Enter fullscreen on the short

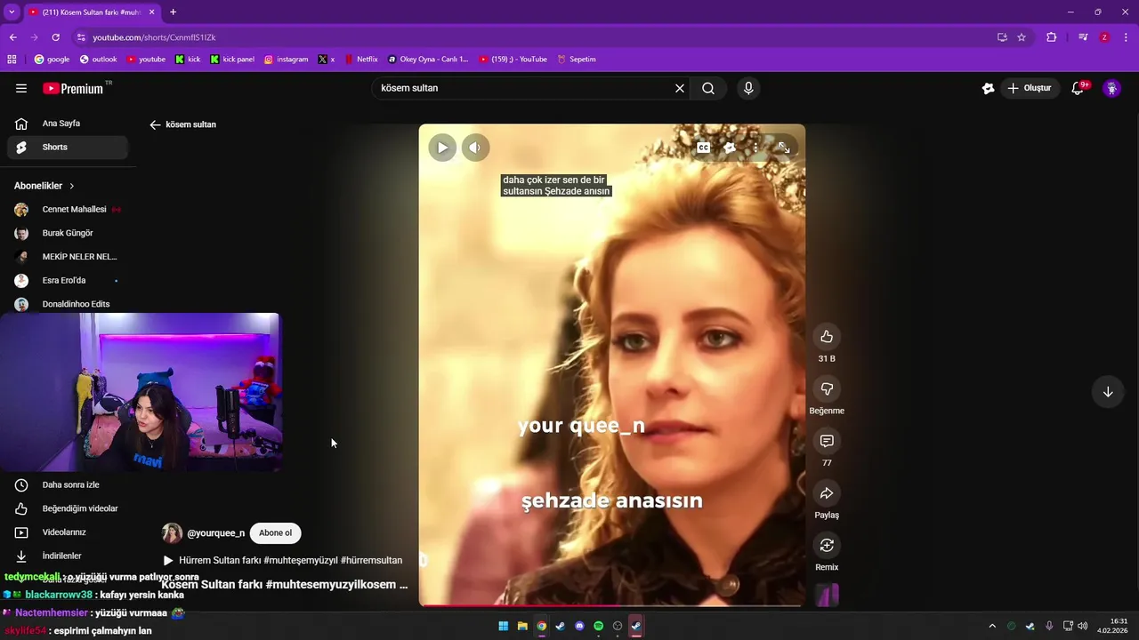tap(784, 148)
